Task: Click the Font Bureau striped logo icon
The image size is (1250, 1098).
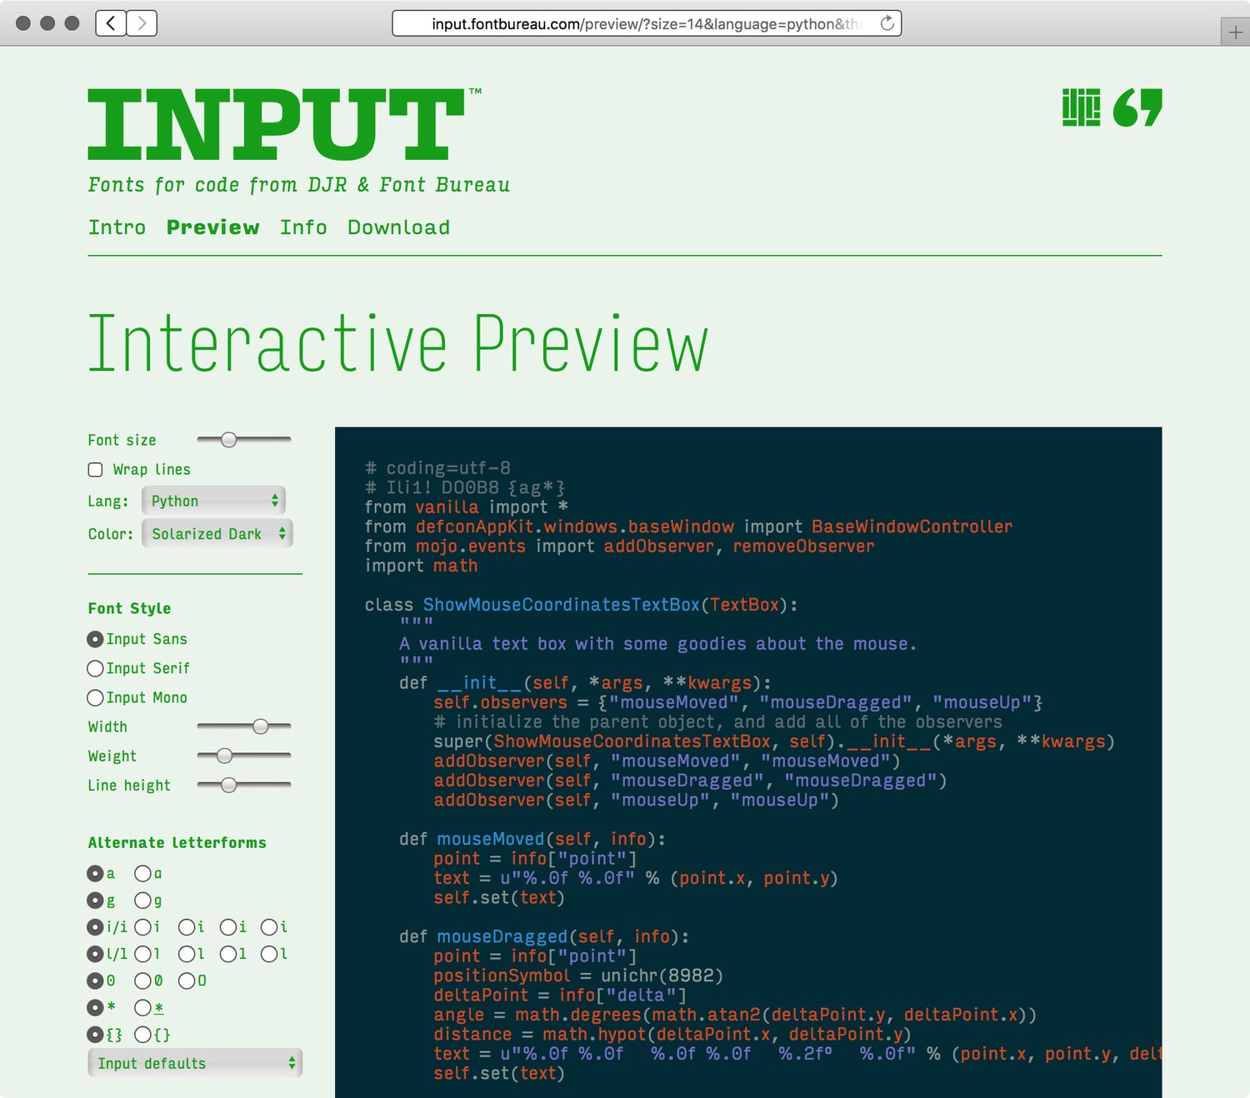Action: click(x=1081, y=107)
